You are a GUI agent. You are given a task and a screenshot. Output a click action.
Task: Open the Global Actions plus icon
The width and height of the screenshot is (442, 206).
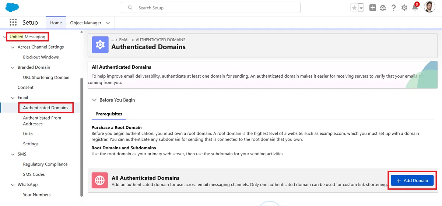373,8
